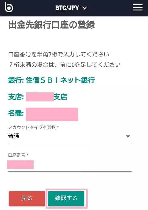Expand the BTC/JPY pair selector
This screenshot has height=210, width=148.
coord(71,8)
